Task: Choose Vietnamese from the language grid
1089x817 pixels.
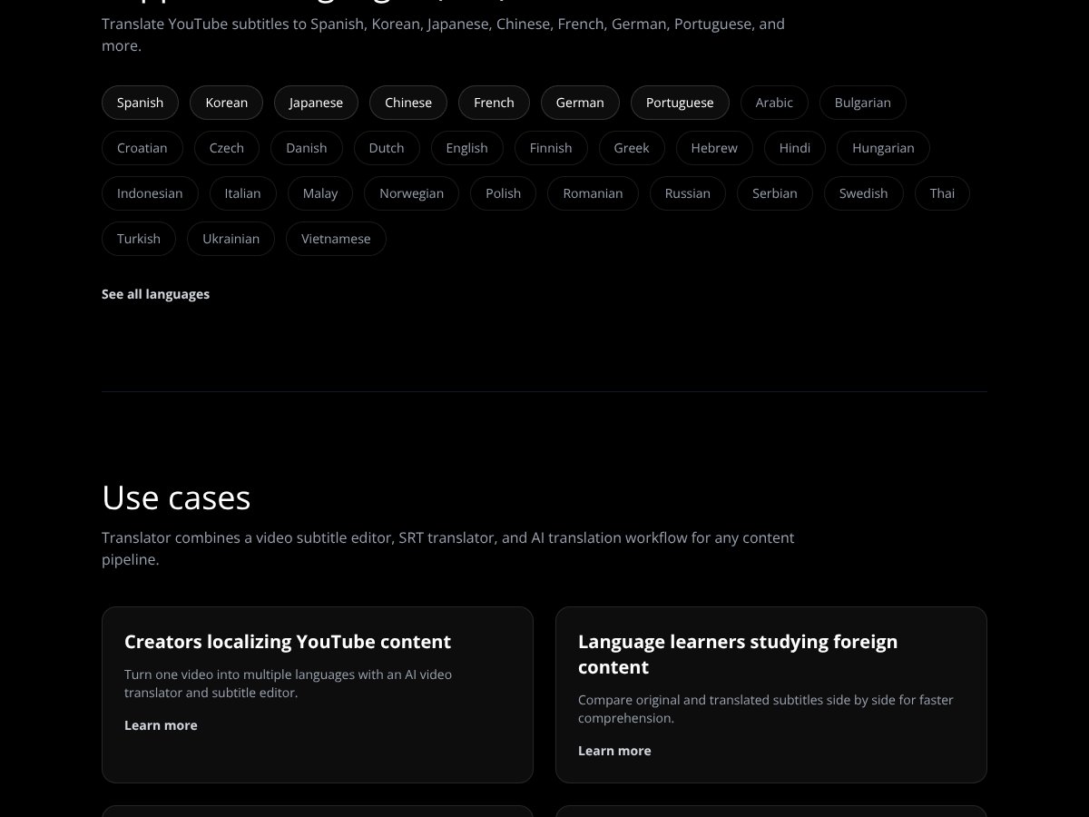Action: [336, 239]
